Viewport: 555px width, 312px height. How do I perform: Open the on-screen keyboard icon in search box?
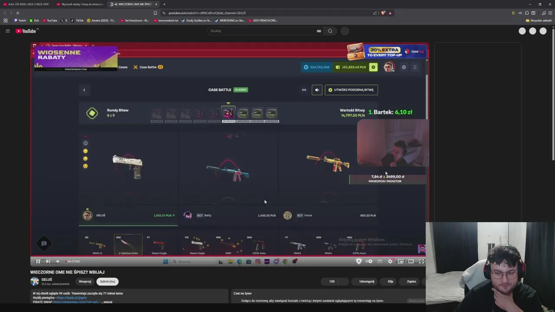coord(319,31)
